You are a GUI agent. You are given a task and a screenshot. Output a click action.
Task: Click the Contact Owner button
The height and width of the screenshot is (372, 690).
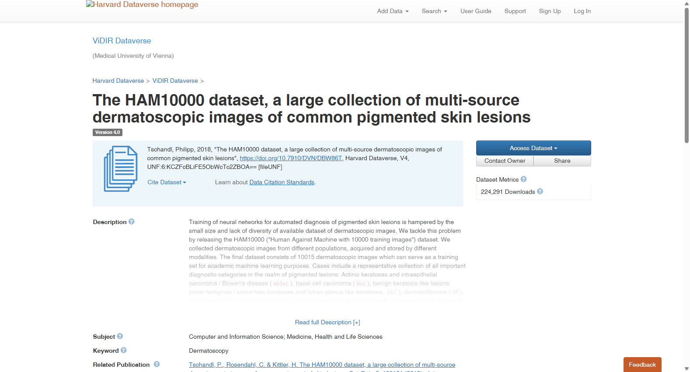click(x=505, y=161)
